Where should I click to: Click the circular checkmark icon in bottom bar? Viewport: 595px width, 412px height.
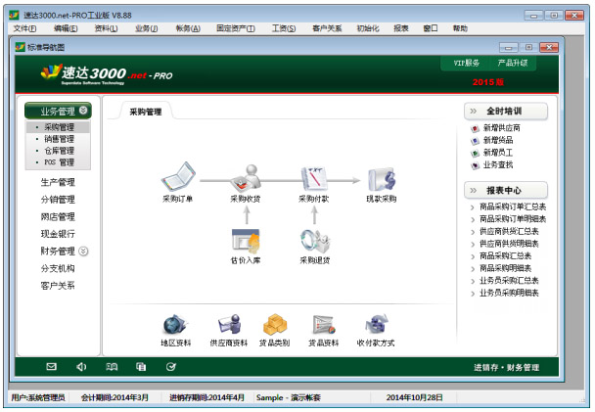coord(171,366)
